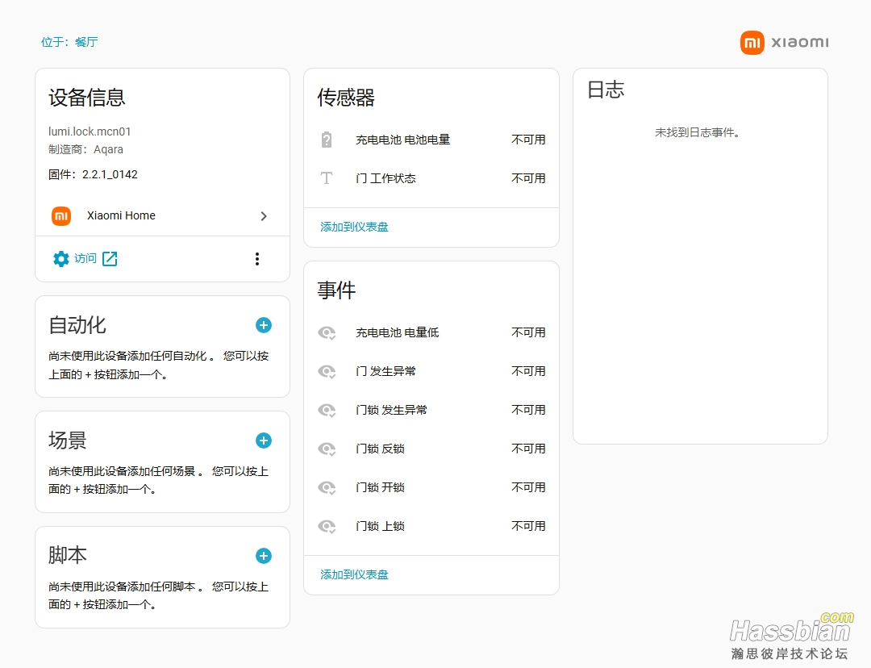Click 添加到仪表盘 in the 事件 card
Image resolution: width=871 pixels, height=668 pixels.
point(354,574)
